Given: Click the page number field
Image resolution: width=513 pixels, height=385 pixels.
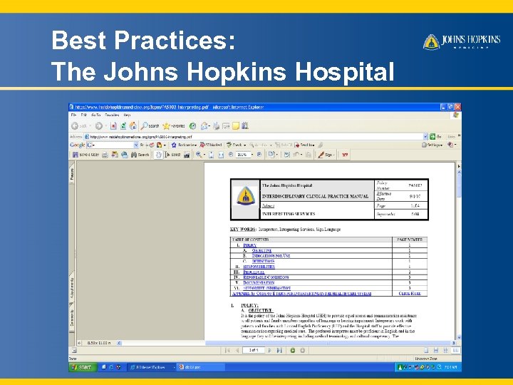Looking at the screenshot, I should pyautogui.click(x=253, y=351).
